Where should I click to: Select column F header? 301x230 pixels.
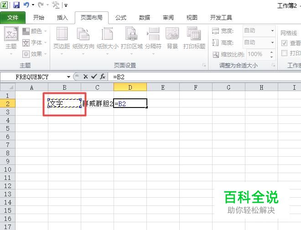point(196,87)
